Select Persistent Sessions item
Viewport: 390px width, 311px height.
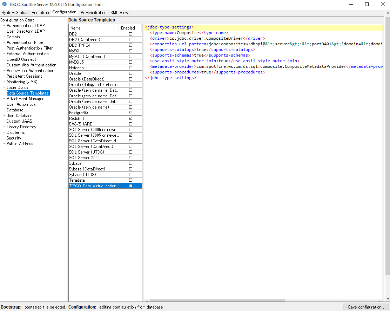point(25,76)
